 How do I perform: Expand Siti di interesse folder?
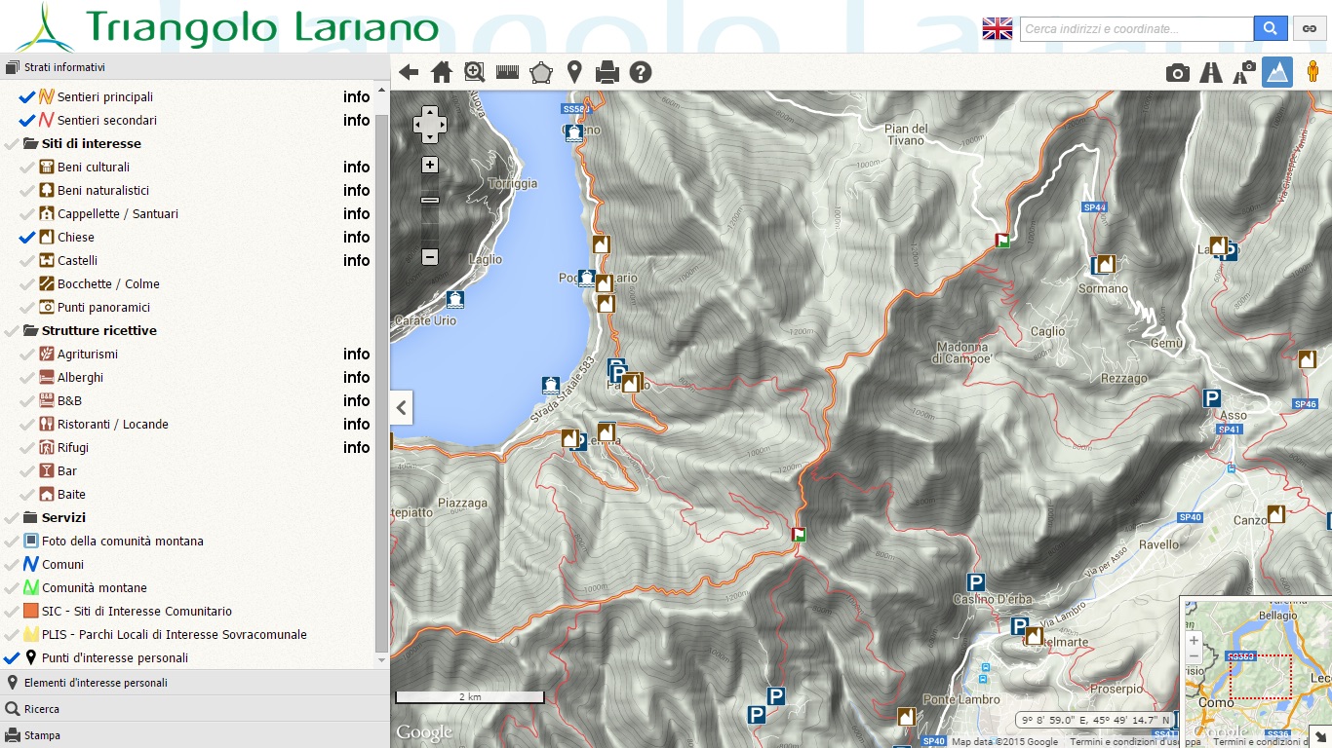(x=30, y=143)
